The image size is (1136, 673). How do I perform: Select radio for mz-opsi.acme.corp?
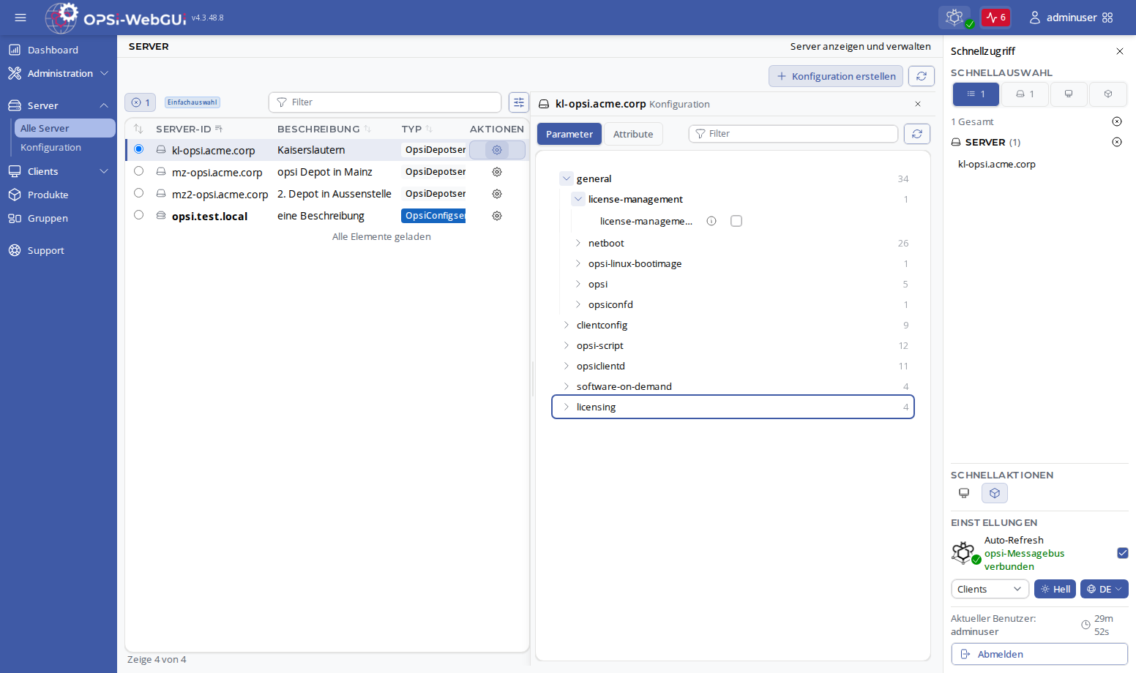point(138,171)
